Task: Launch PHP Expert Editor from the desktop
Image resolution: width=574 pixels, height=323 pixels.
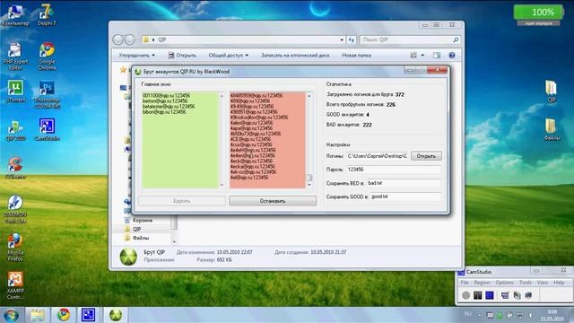Action: [x=15, y=57]
